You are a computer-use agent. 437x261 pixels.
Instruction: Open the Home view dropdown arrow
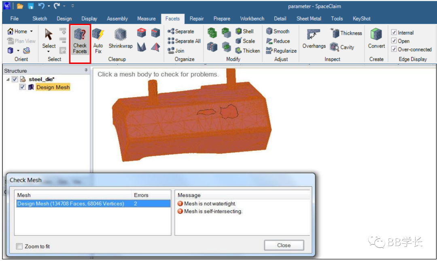32,31
